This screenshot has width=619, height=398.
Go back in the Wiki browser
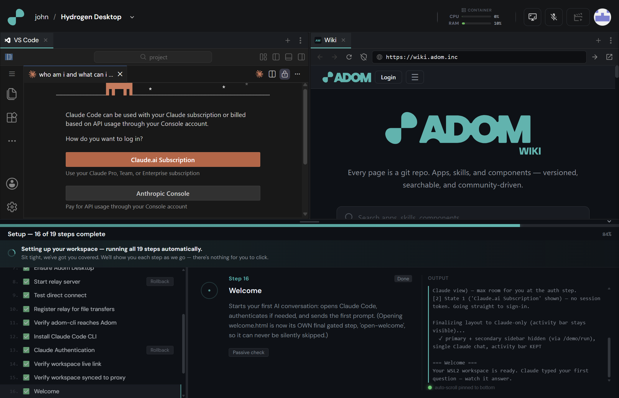pyautogui.click(x=320, y=57)
